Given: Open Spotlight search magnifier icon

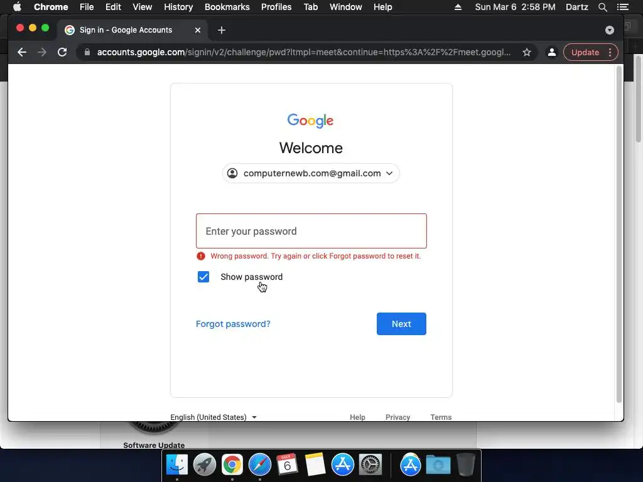Looking at the screenshot, I should 602,7.
